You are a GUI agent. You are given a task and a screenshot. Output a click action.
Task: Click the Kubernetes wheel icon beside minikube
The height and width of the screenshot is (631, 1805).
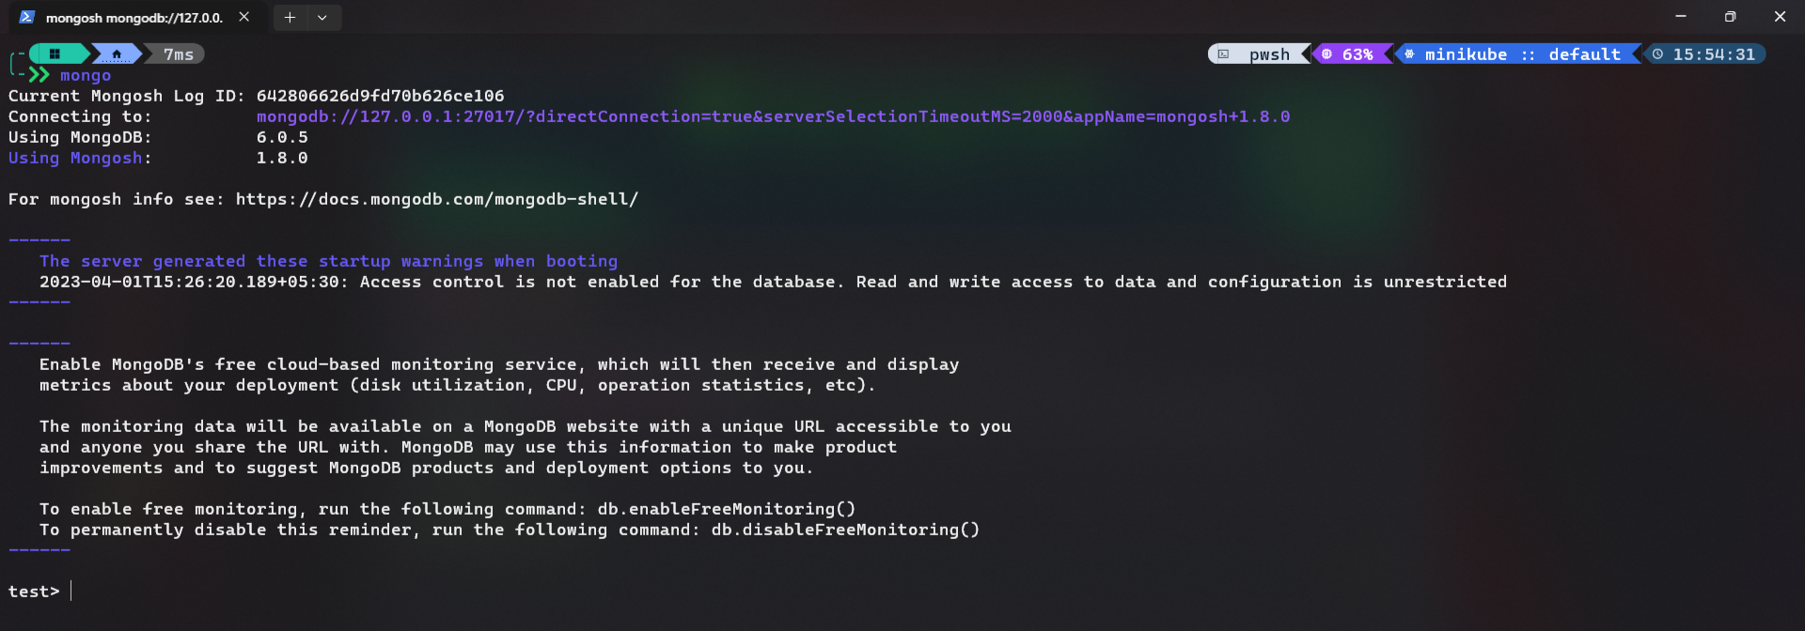tap(1409, 54)
